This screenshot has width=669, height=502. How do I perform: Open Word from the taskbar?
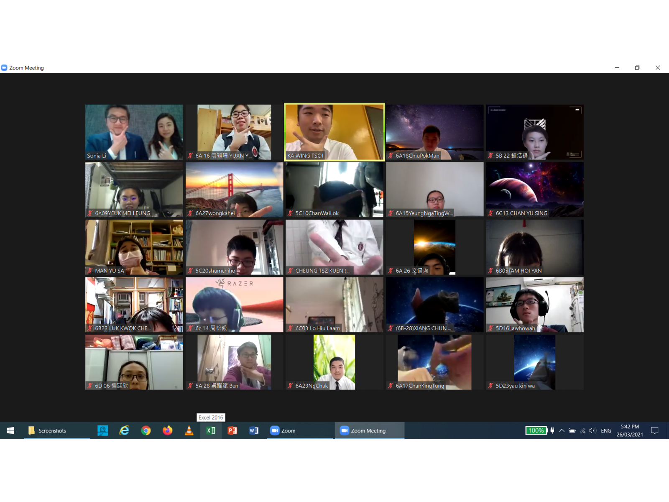pos(254,430)
